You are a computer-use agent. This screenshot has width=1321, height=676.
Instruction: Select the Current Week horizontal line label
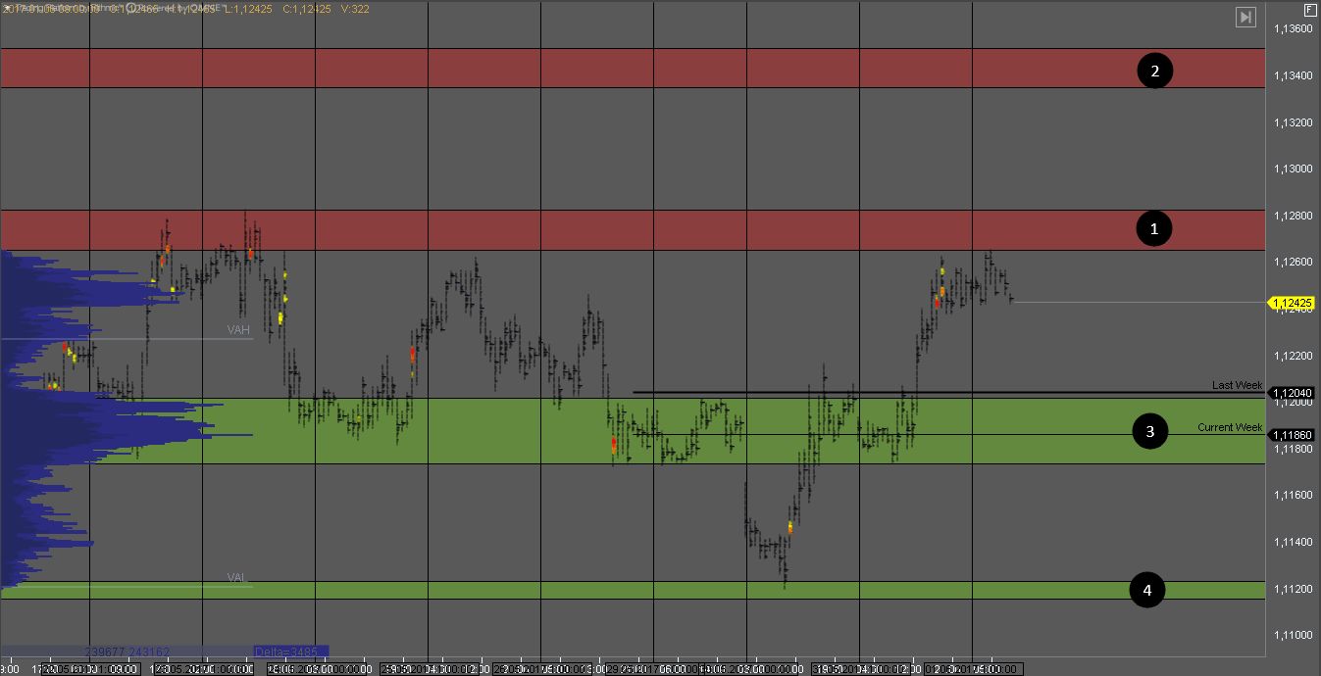tap(1230, 427)
